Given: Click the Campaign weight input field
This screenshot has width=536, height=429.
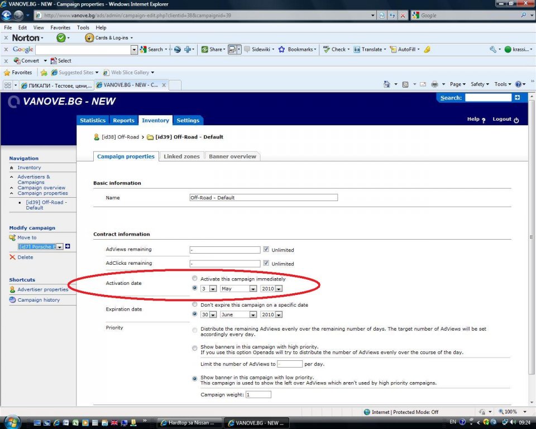Looking at the screenshot, I should pos(258,394).
